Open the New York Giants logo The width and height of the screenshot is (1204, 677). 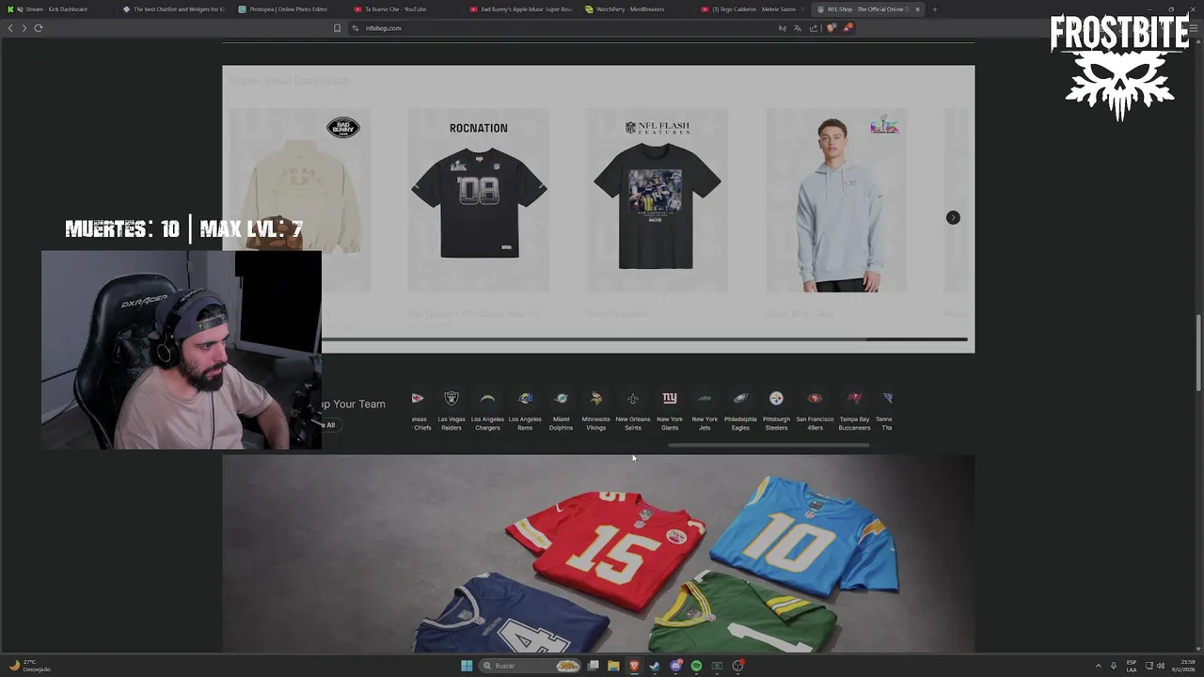tap(670, 399)
